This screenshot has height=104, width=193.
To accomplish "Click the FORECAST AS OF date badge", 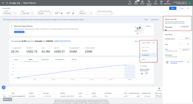I will (x=62, y=41).
